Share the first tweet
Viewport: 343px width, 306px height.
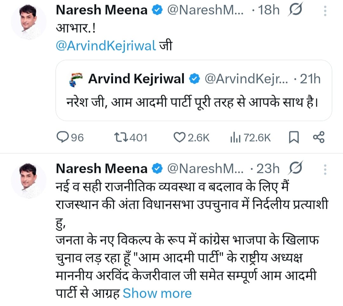click(319, 137)
